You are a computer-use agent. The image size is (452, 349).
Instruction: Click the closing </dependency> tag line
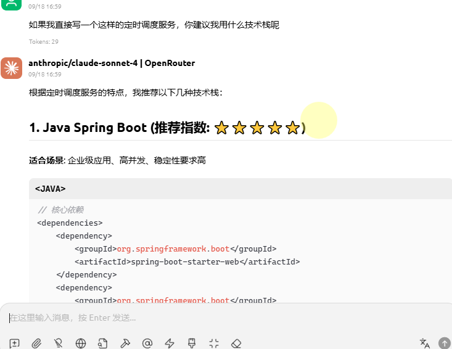pos(86,275)
